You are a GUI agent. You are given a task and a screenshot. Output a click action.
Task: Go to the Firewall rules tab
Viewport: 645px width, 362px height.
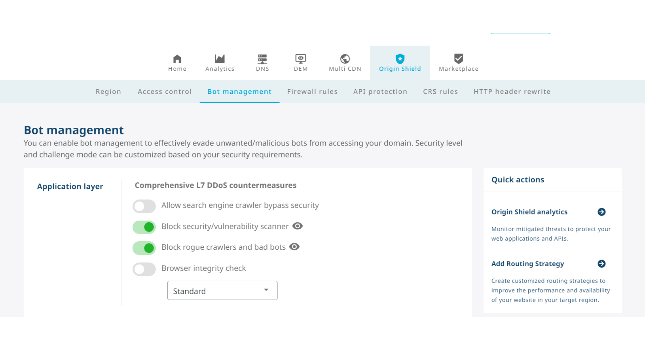tap(312, 92)
